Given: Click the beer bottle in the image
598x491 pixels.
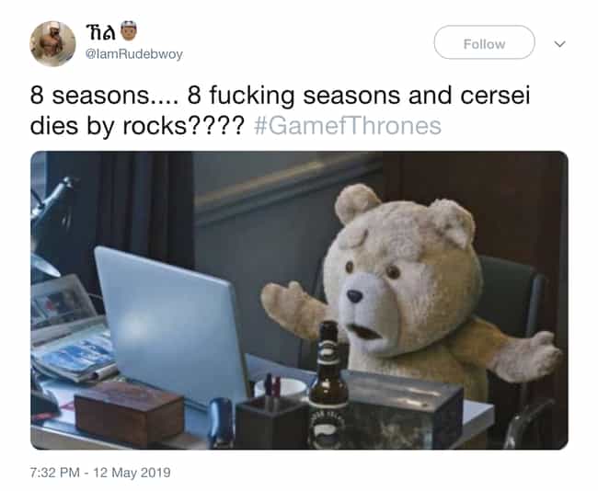Looking at the screenshot, I should pos(328,385).
